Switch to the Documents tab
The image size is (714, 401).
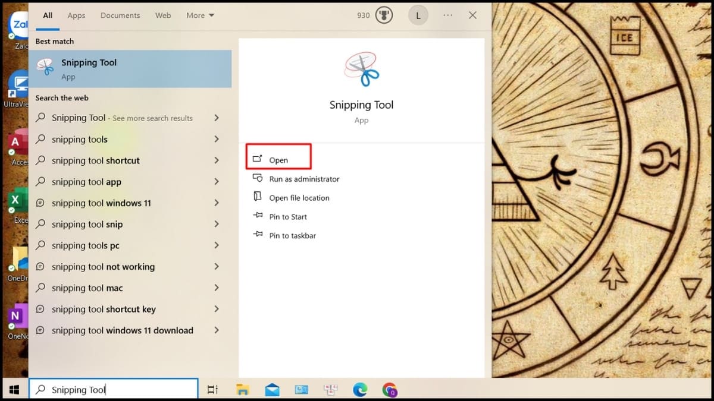click(x=120, y=15)
